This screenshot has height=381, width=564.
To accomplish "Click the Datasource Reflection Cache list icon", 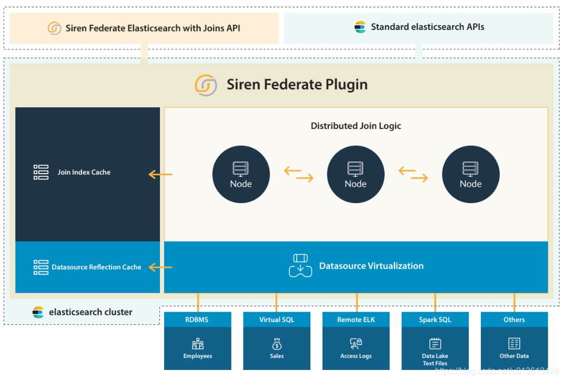I will pyautogui.click(x=41, y=267).
